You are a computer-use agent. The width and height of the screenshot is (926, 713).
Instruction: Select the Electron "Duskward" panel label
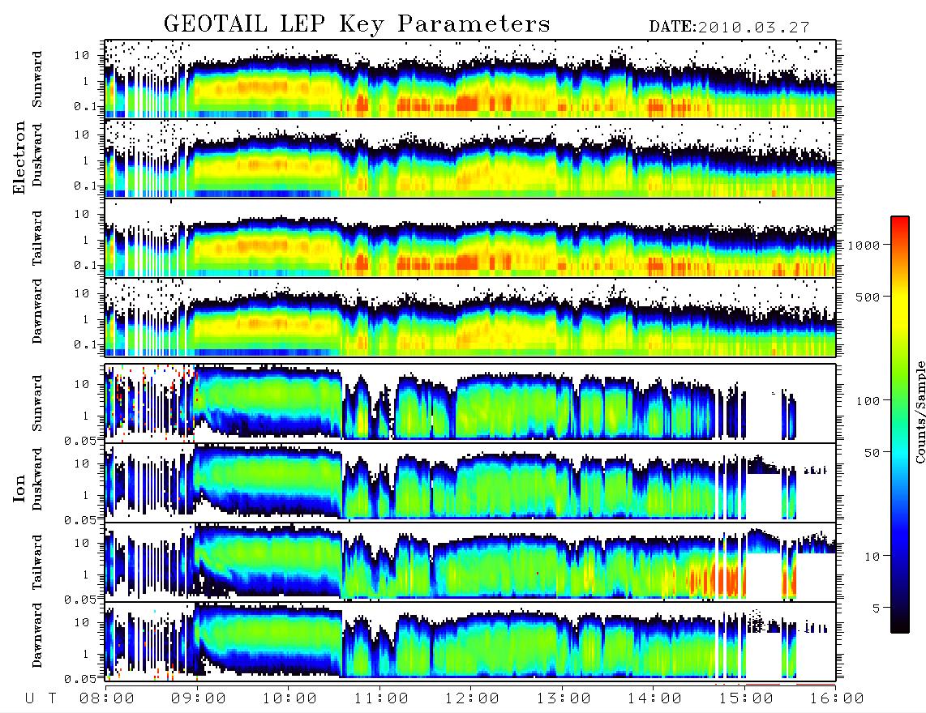[37, 155]
